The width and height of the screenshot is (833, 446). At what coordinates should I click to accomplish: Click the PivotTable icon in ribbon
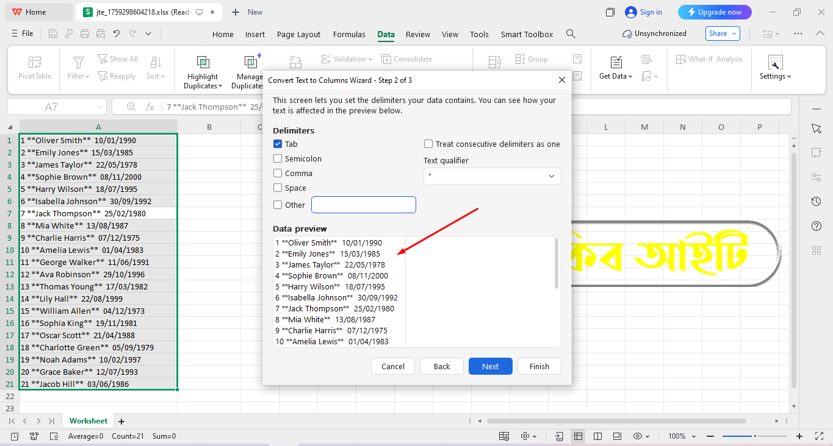point(35,62)
